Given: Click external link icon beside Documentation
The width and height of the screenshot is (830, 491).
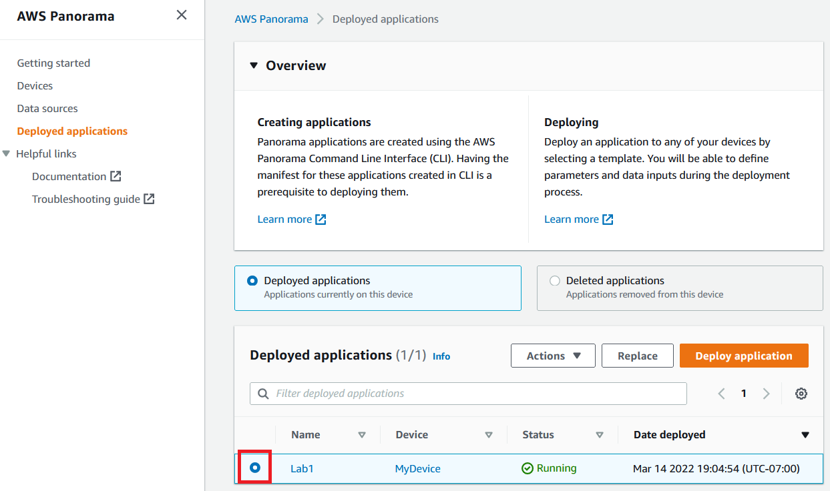Looking at the screenshot, I should 116,176.
